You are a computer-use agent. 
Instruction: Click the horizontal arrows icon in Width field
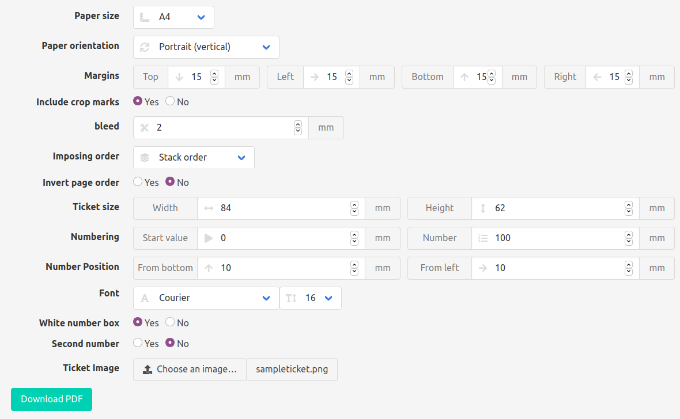point(209,208)
